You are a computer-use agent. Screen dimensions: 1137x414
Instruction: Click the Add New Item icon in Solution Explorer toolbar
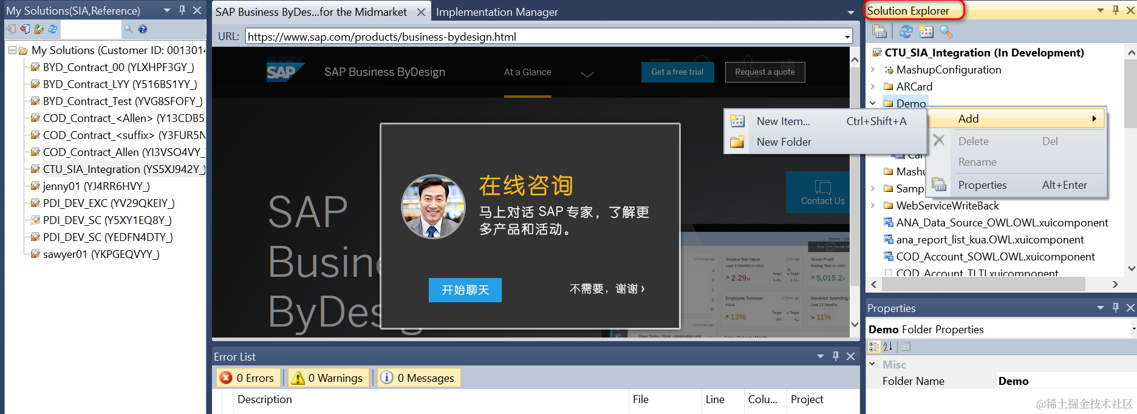click(926, 32)
